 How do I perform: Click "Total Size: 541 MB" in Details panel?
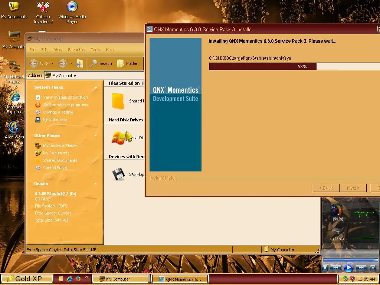coord(51,220)
